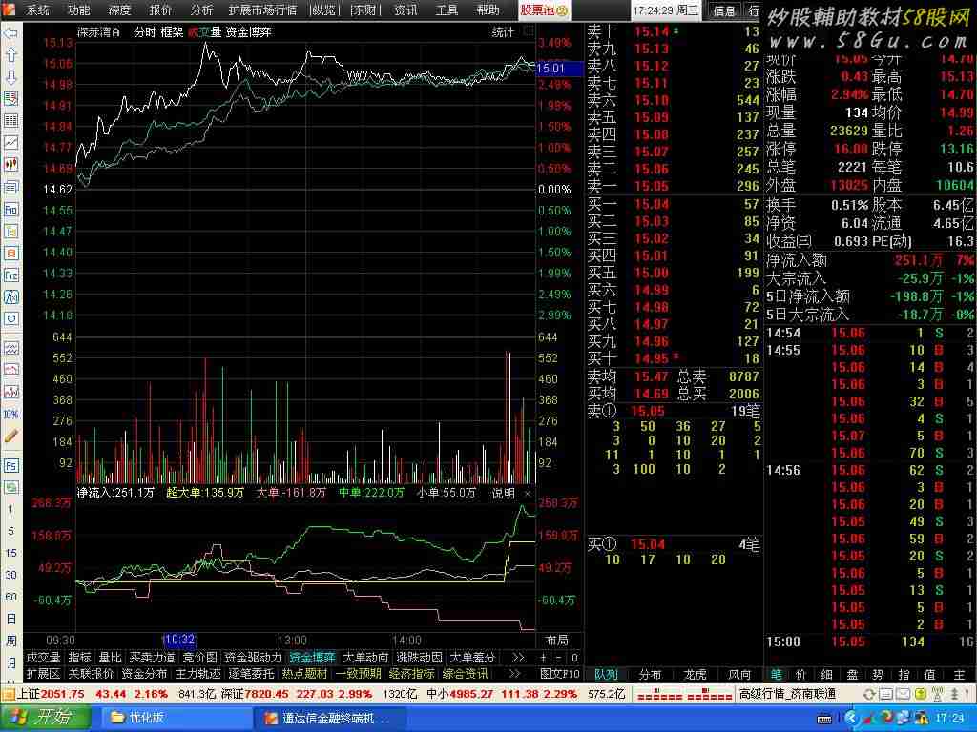Screen dimensions: 977x732
Task: Switch to weekly (周) period in sidebar
Action: pyautogui.click(x=11, y=640)
